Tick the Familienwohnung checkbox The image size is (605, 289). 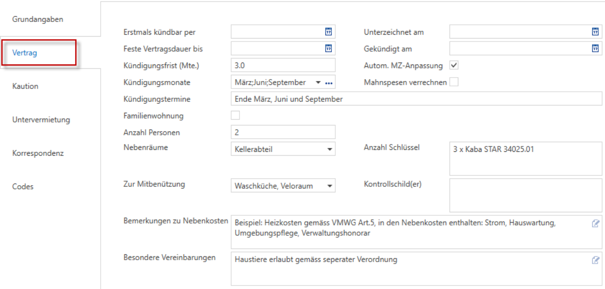(x=236, y=115)
